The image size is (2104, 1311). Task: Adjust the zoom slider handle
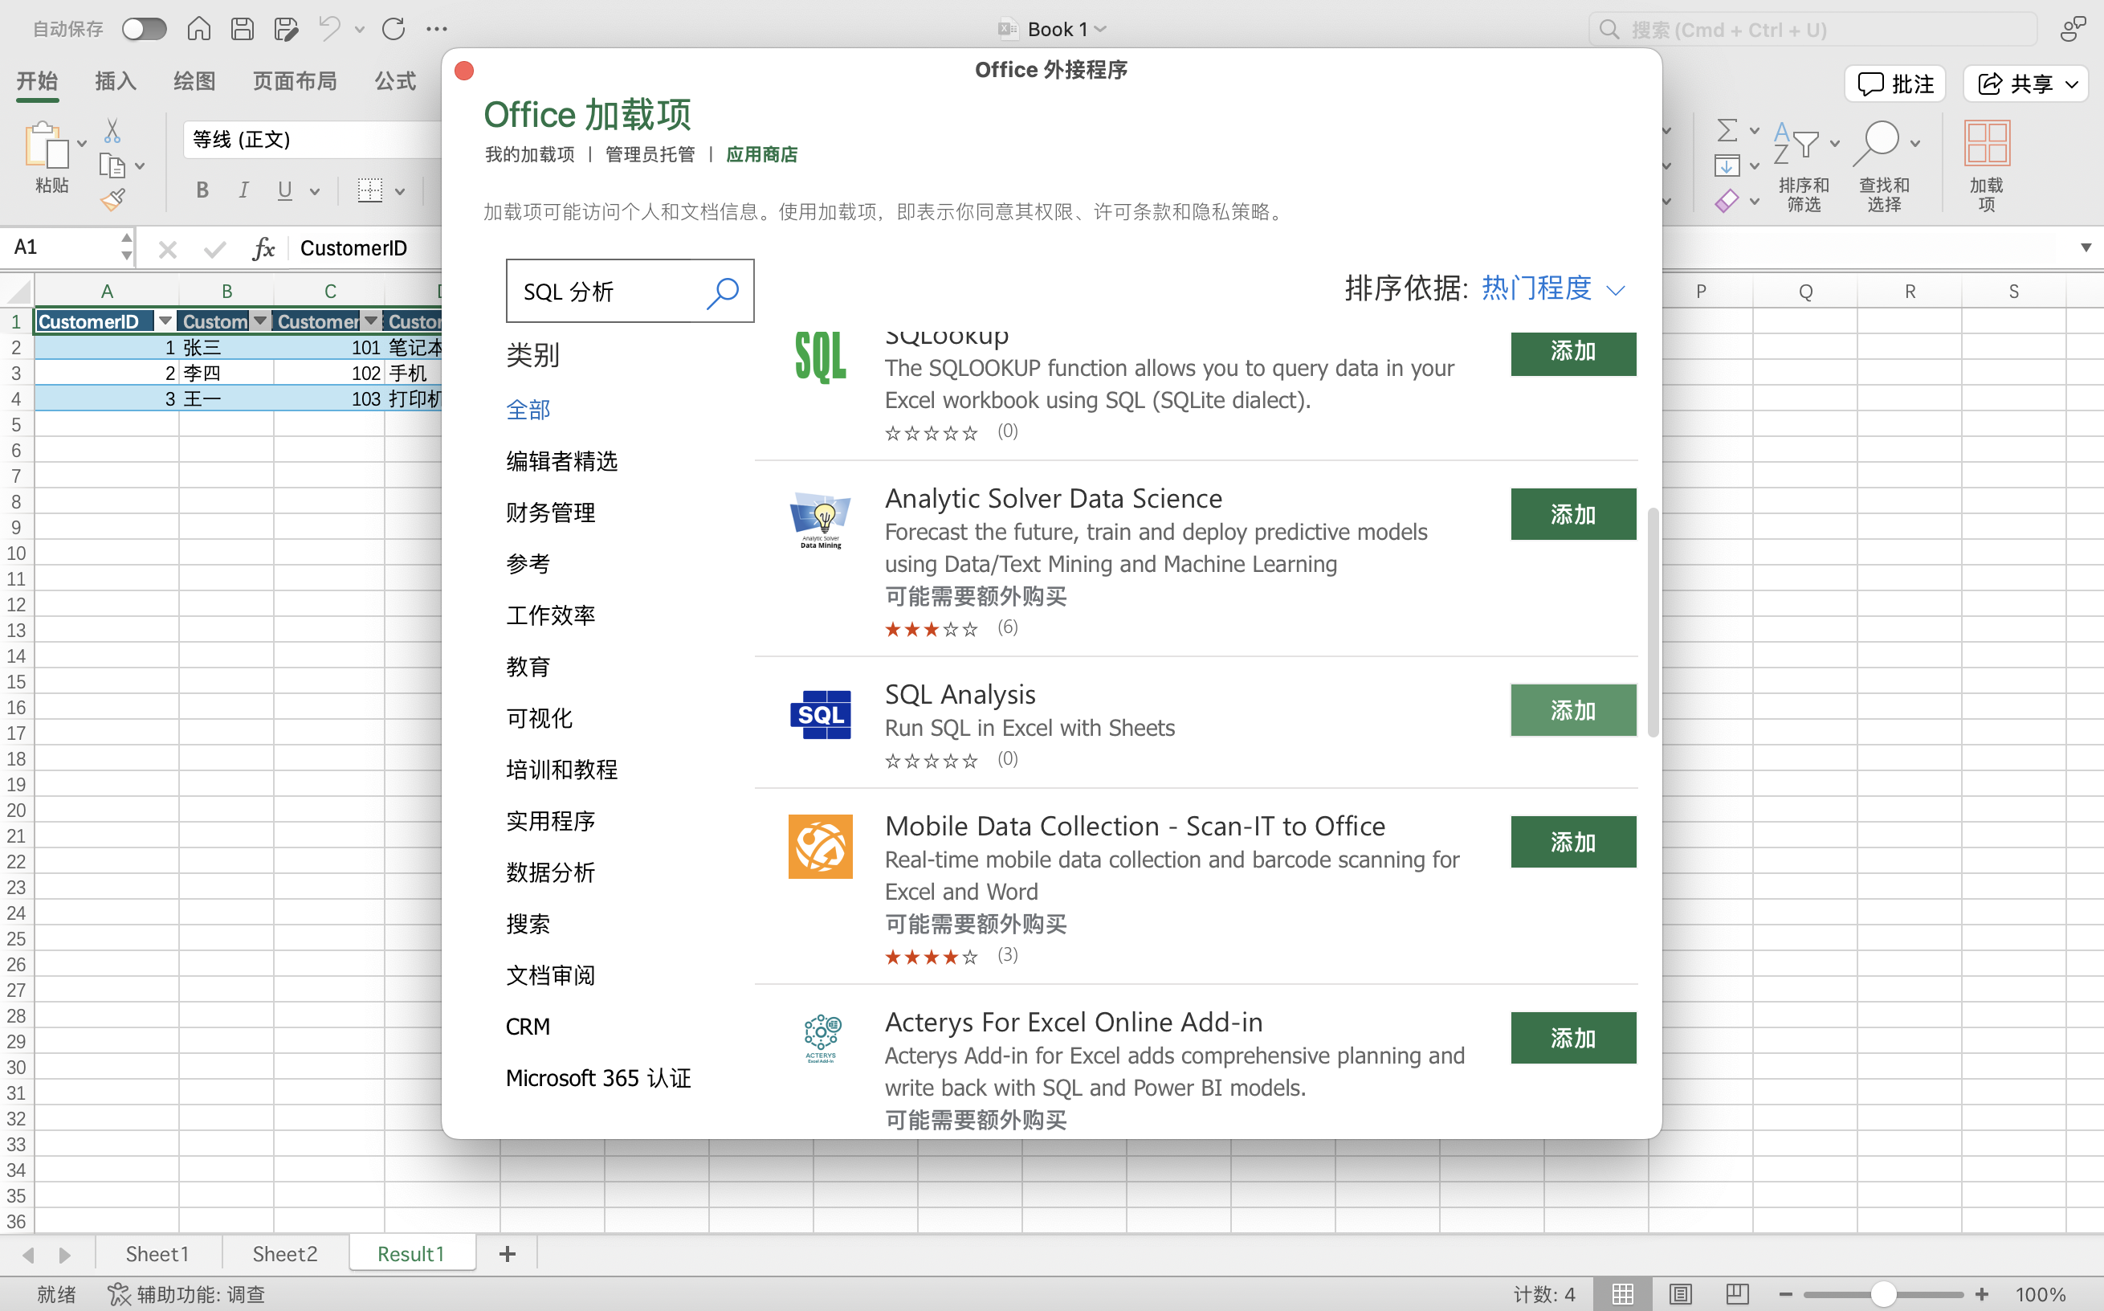point(1883,1293)
